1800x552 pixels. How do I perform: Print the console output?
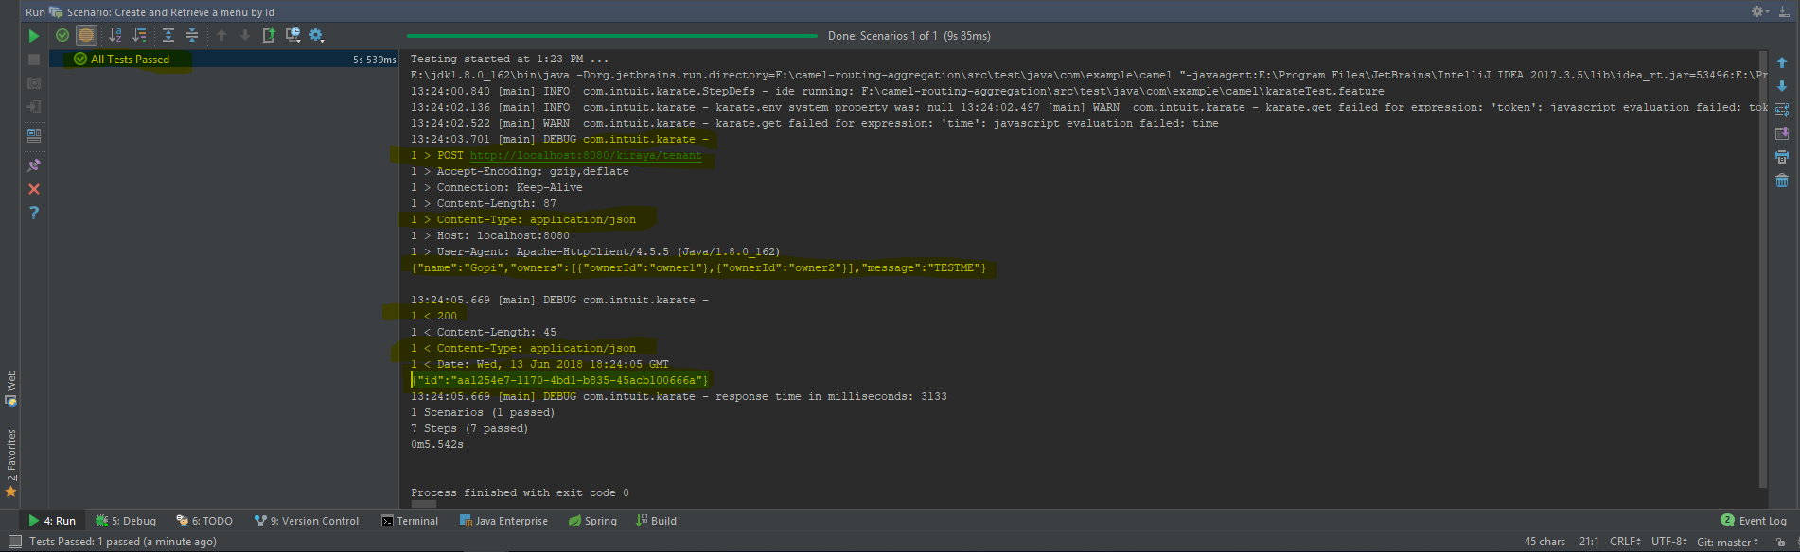(x=1782, y=157)
